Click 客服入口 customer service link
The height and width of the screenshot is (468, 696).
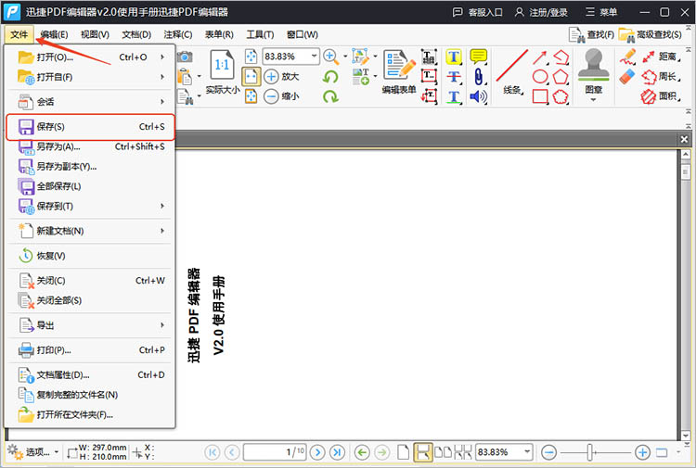pyautogui.click(x=478, y=12)
